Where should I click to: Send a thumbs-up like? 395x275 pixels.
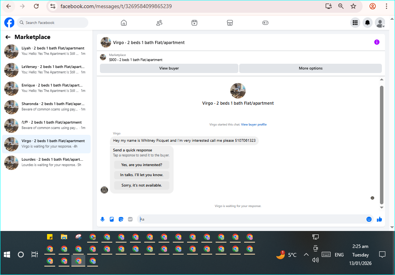pos(380,219)
